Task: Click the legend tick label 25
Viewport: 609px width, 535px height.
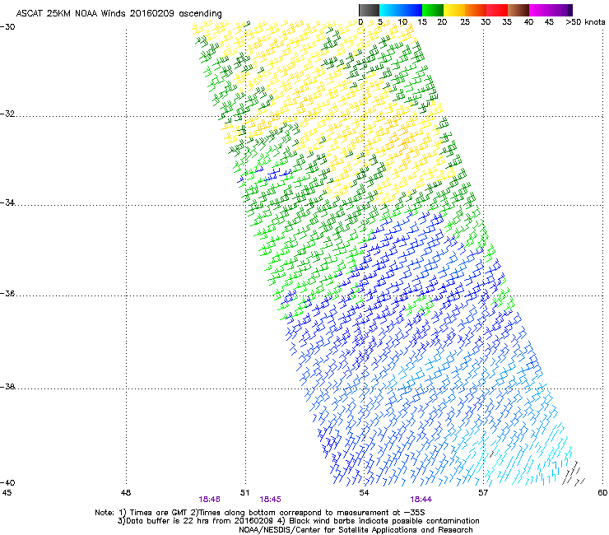Action: (465, 22)
